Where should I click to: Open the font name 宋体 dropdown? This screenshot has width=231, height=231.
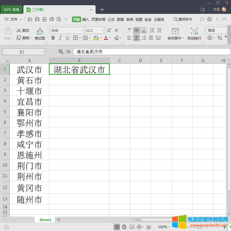point(83,30)
